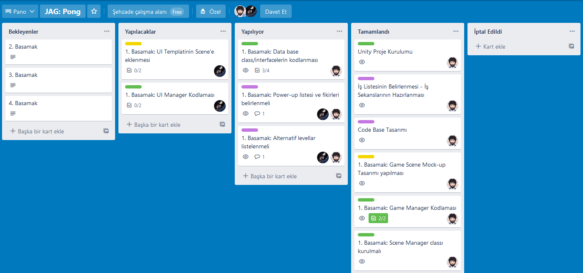Open the Pano view switcher dropdown
This screenshot has height=273, width=583.
pyautogui.click(x=20, y=12)
